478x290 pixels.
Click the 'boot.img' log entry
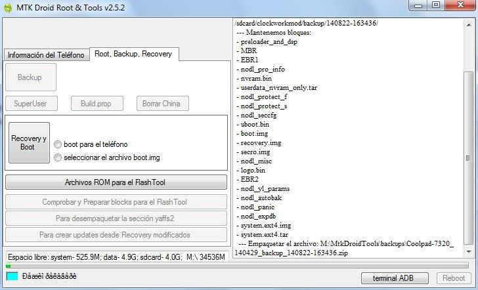point(252,133)
